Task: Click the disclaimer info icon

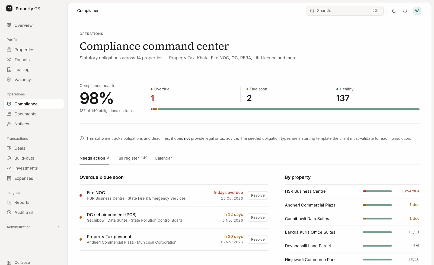Action: click(x=82, y=138)
